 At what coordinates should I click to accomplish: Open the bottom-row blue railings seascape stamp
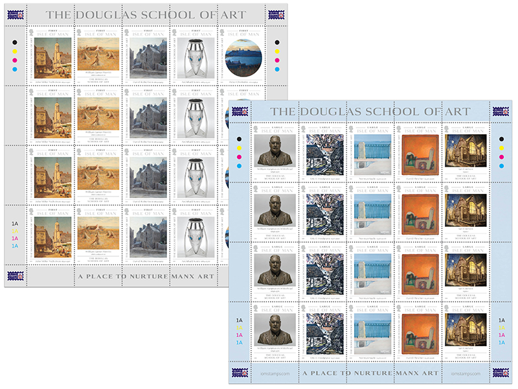point(370,332)
